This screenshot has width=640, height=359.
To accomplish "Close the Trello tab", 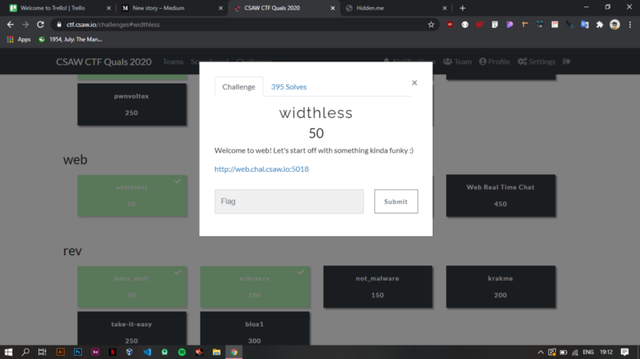I will point(109,8).
